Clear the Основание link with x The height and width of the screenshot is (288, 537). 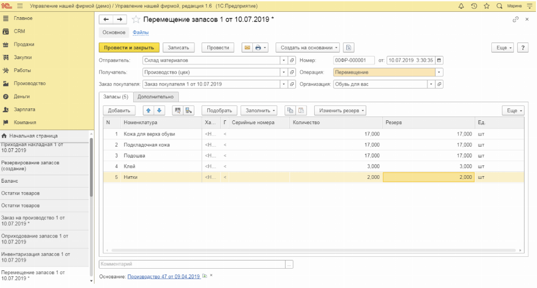(x=211, y=275)
